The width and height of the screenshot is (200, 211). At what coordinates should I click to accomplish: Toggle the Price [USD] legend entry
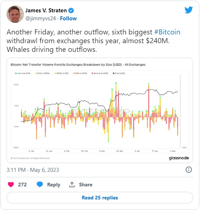tap(119, 73)
